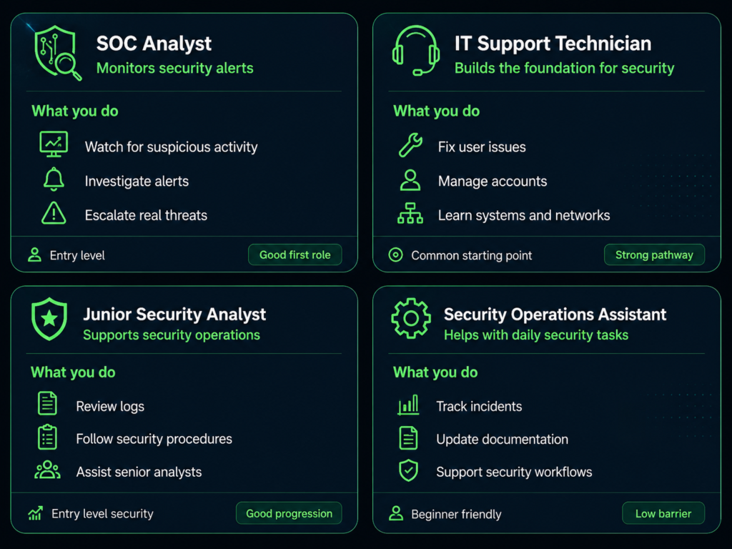Click the group icon beside Assist senior analysts
The image size is (732, 549).
(x=47, y=470)
